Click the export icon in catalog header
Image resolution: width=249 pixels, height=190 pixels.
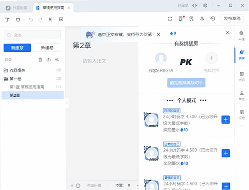tap(49, 60)
